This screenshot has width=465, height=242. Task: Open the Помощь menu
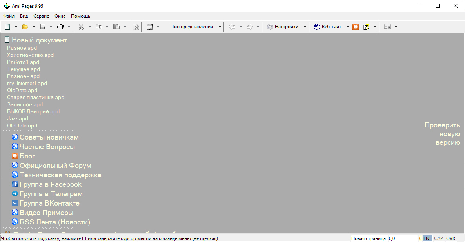point(80,16)
